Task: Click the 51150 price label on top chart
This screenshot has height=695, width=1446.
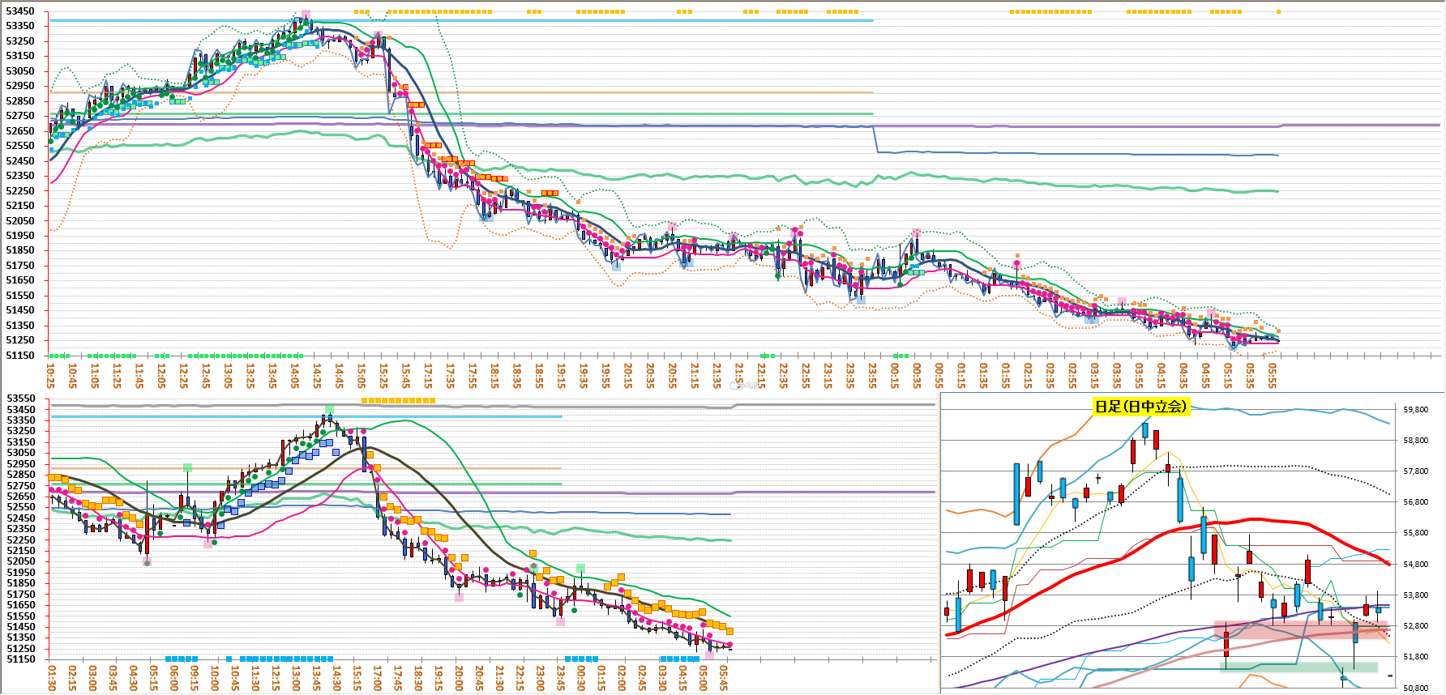Action: pyautogui.click(x=20, y=356)
